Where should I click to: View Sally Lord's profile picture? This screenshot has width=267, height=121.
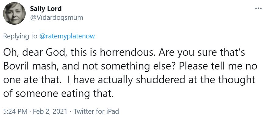tap(14, 13)
